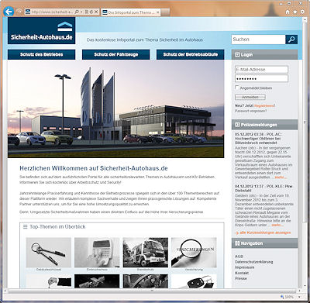Open the AGB navigation link
310x303 pixels.
[239, 257]
